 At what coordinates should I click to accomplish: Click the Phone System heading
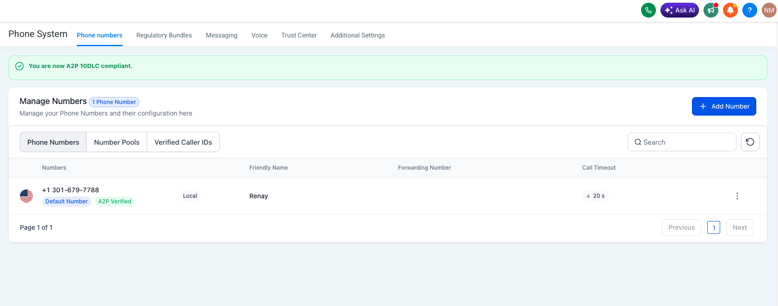[x=38, y=34]
